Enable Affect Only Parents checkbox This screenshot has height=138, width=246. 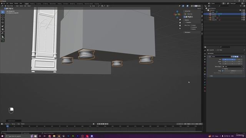[191, 29]
